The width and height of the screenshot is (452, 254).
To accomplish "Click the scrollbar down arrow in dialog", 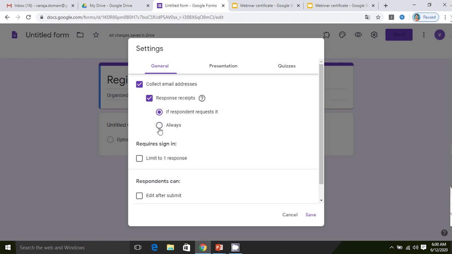I will pyautogui.click(x=321, y=200).
